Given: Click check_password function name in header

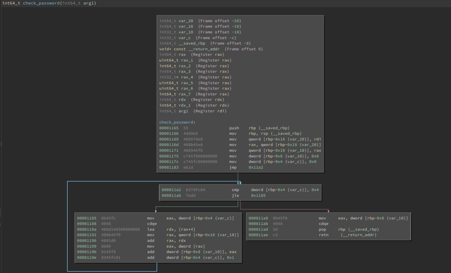Looking at the screenshot, I should click(41, 3).
